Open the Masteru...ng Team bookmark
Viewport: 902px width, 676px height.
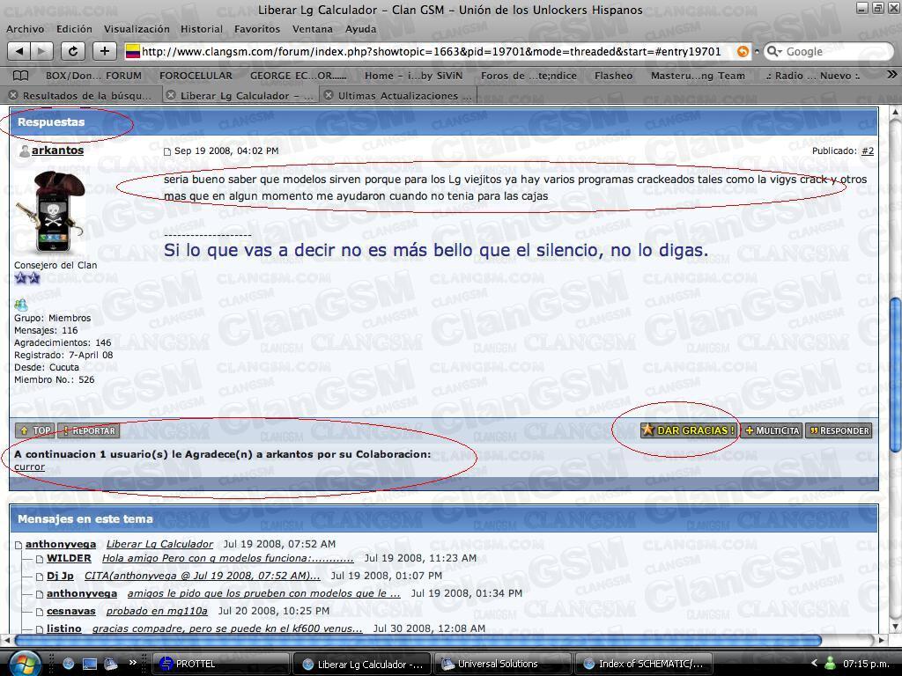click(x=698, y=76)
